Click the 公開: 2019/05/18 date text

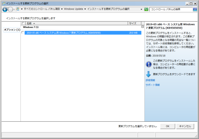coord(155,56)
